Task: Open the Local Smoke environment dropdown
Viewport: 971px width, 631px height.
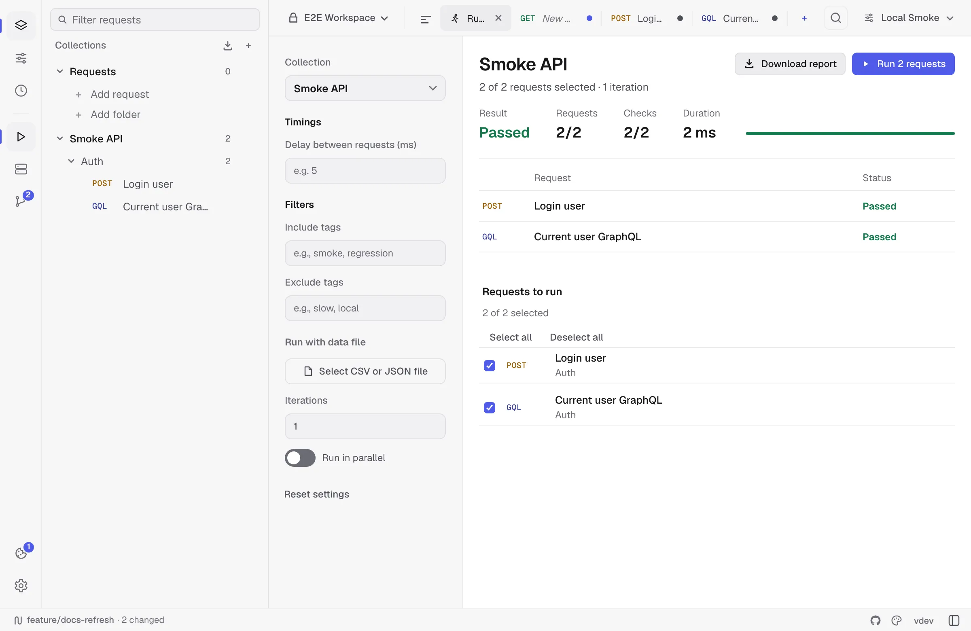Action: click(x=908, y=18)
